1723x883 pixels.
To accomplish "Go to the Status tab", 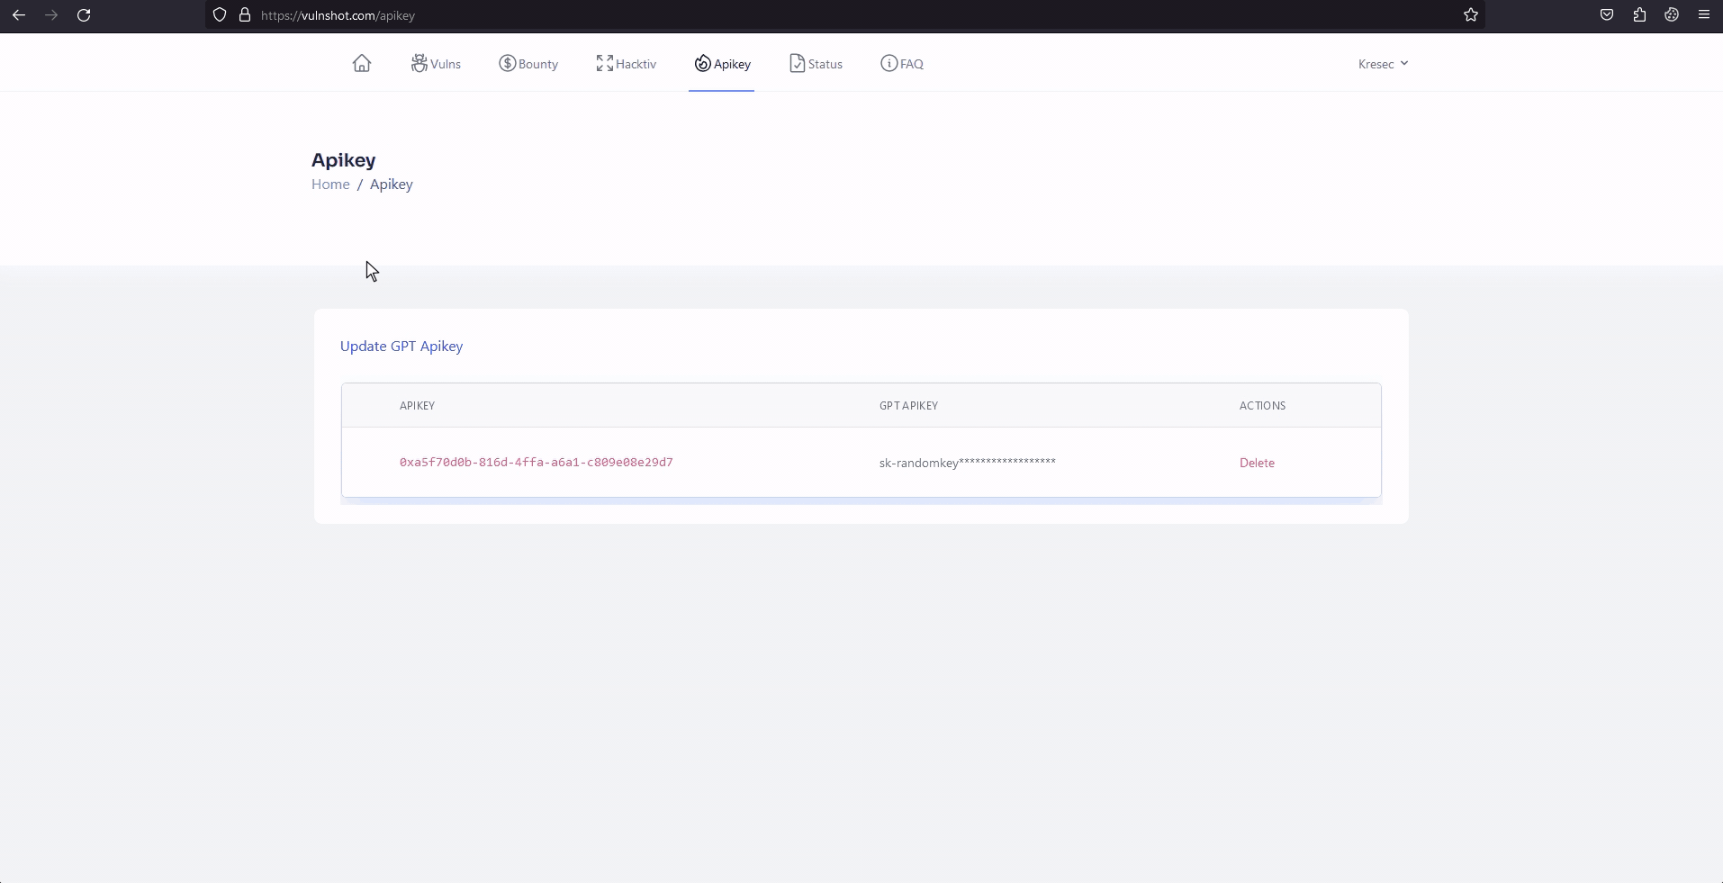I will point(816,64).
